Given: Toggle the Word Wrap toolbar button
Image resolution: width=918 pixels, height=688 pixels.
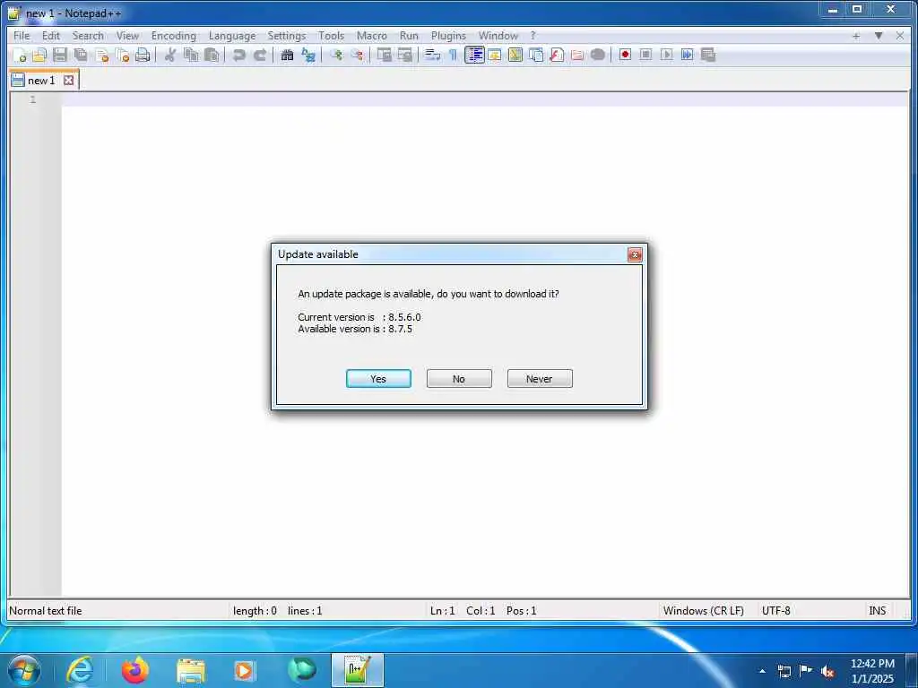Looking at the screenshot, I should 432,55.
